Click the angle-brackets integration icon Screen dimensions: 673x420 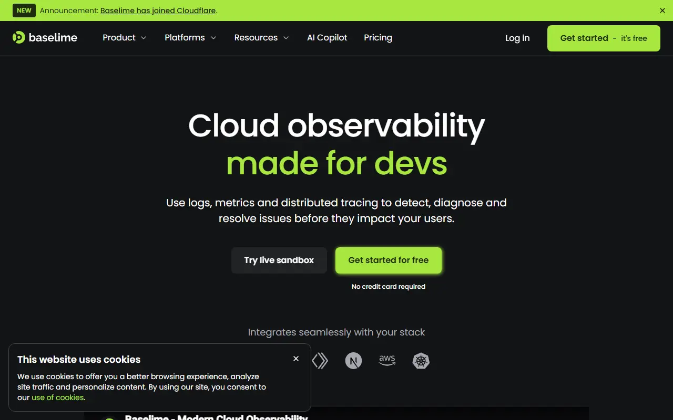pyautogui.click(x=320, y=361)
